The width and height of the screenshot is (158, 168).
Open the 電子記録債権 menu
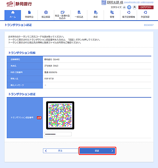click(x=129, y=15)
